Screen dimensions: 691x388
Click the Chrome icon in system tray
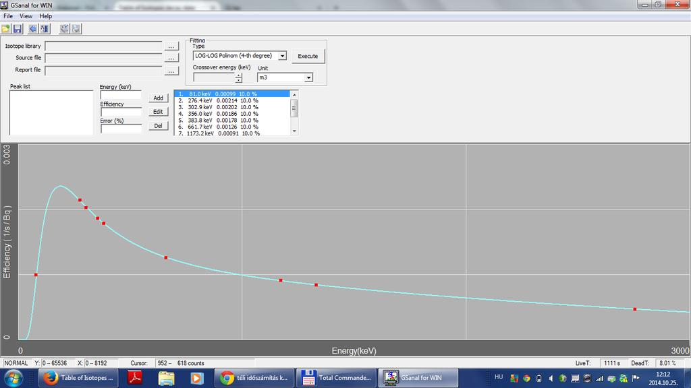526,379
